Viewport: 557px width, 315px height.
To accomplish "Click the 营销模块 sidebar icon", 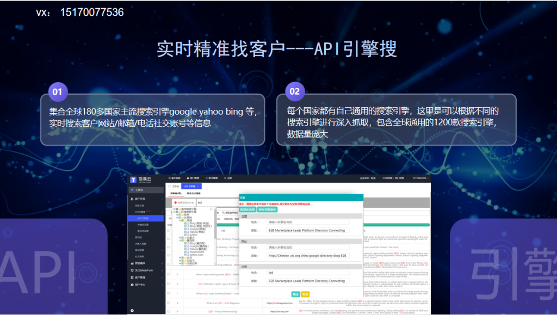I will click(132, 263).
